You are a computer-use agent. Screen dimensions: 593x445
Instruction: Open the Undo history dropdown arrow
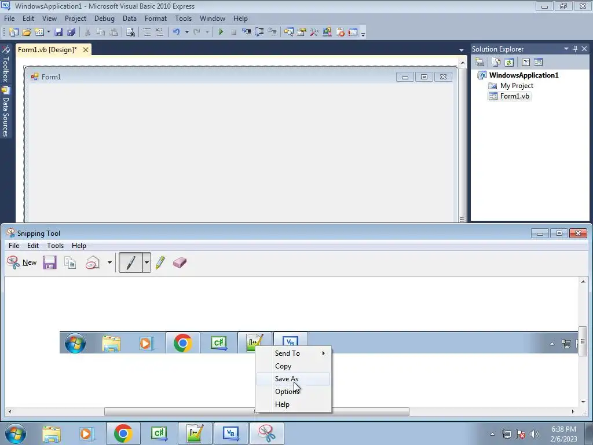[x=187, y=32]
